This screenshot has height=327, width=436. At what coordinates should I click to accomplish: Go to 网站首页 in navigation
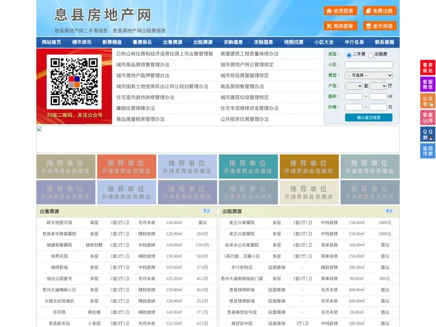[51, 42]
